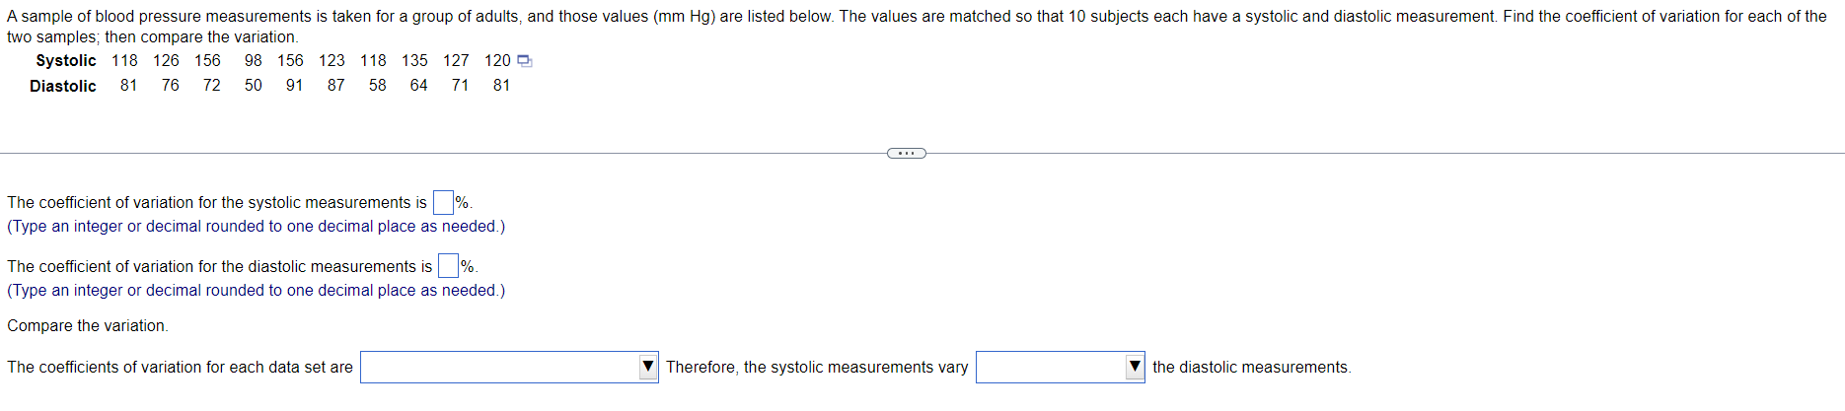The width and height of the screenshot is (1845, 411).
Task: Click the systolic coefficient of variation box
Action: pos(443,202)
